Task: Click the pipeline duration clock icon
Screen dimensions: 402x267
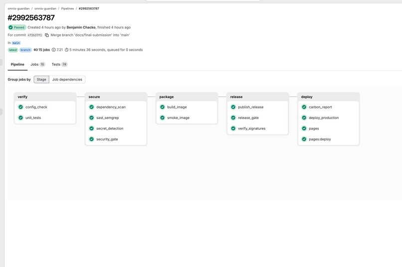Action: pos(67,50)
